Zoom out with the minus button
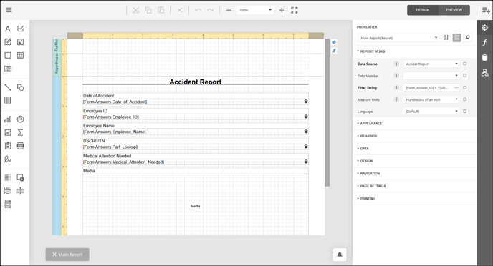 (229, 10)
